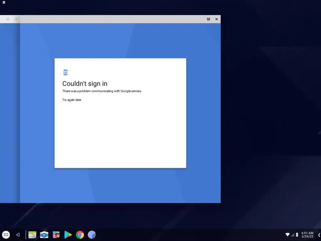Launch Google Play Store from the taskbar
Screen dimensions: 321x241
(68, 235)
